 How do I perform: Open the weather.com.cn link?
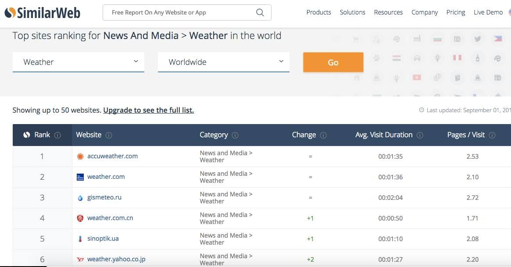[x=110, y=218]
